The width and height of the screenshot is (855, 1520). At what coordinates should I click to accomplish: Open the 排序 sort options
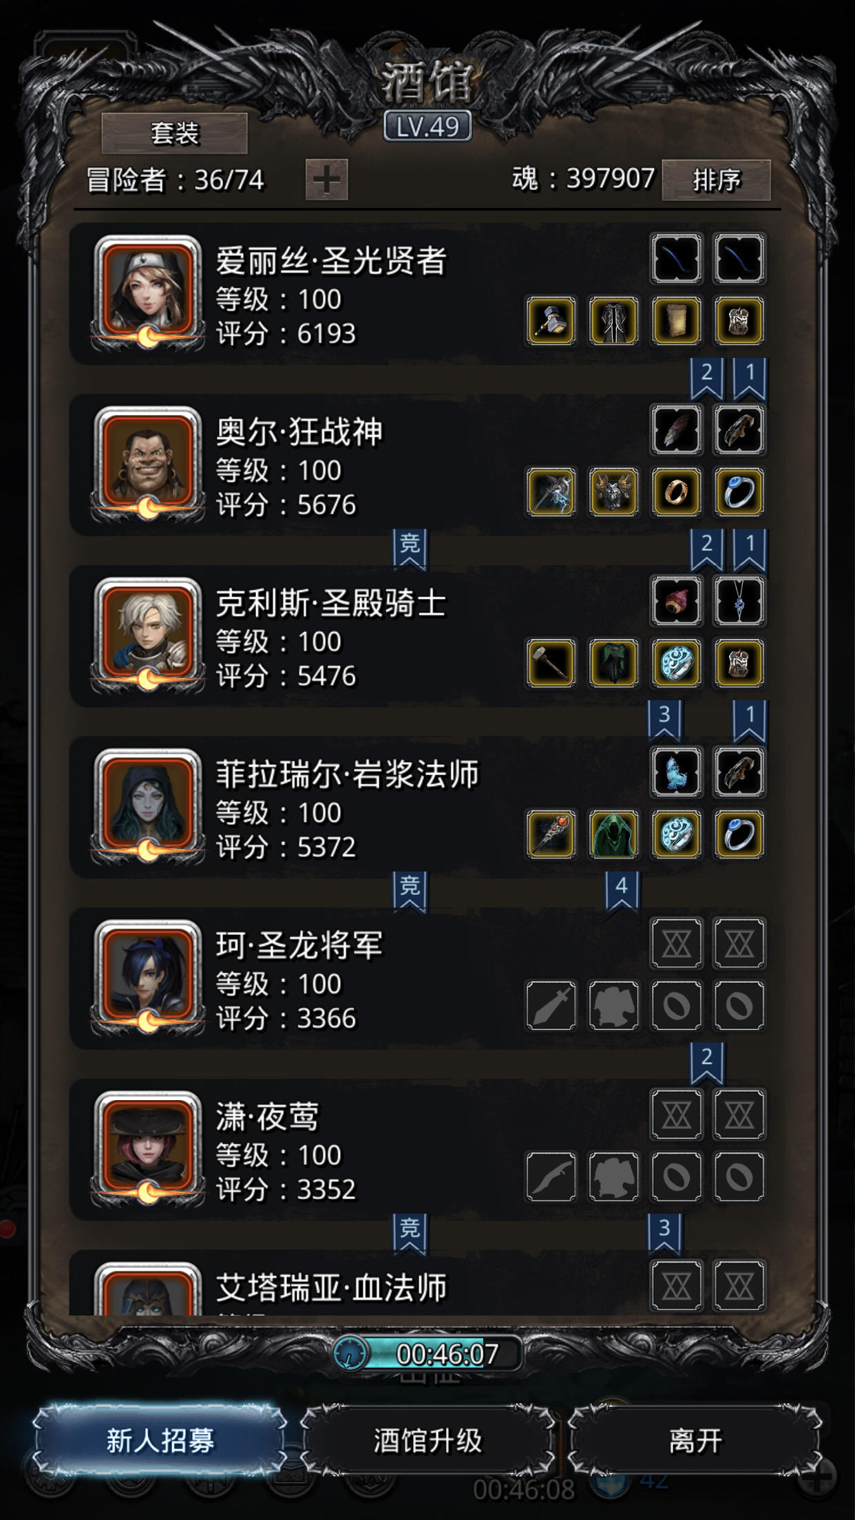[x=716, y=180]
